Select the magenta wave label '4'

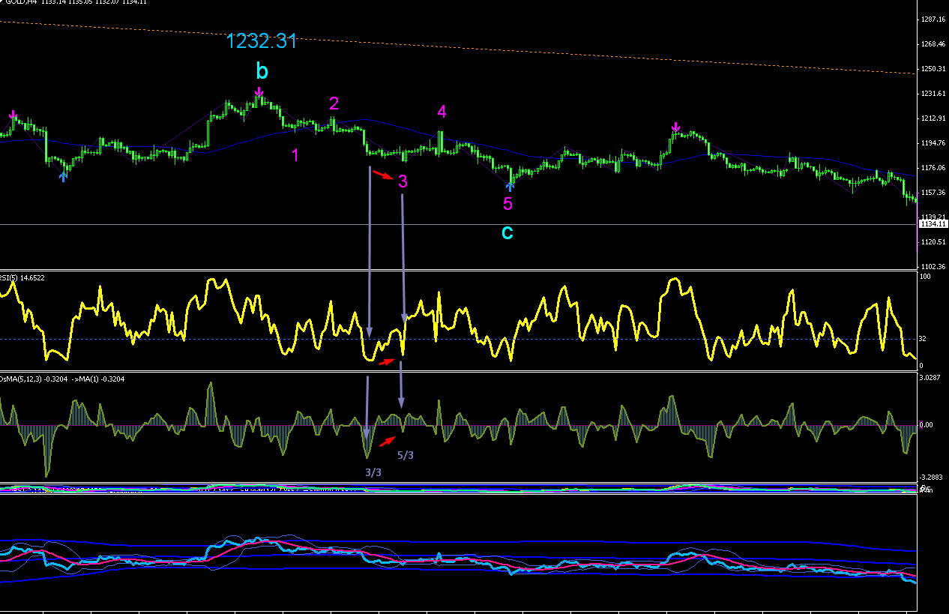click(x=442, y=112)
